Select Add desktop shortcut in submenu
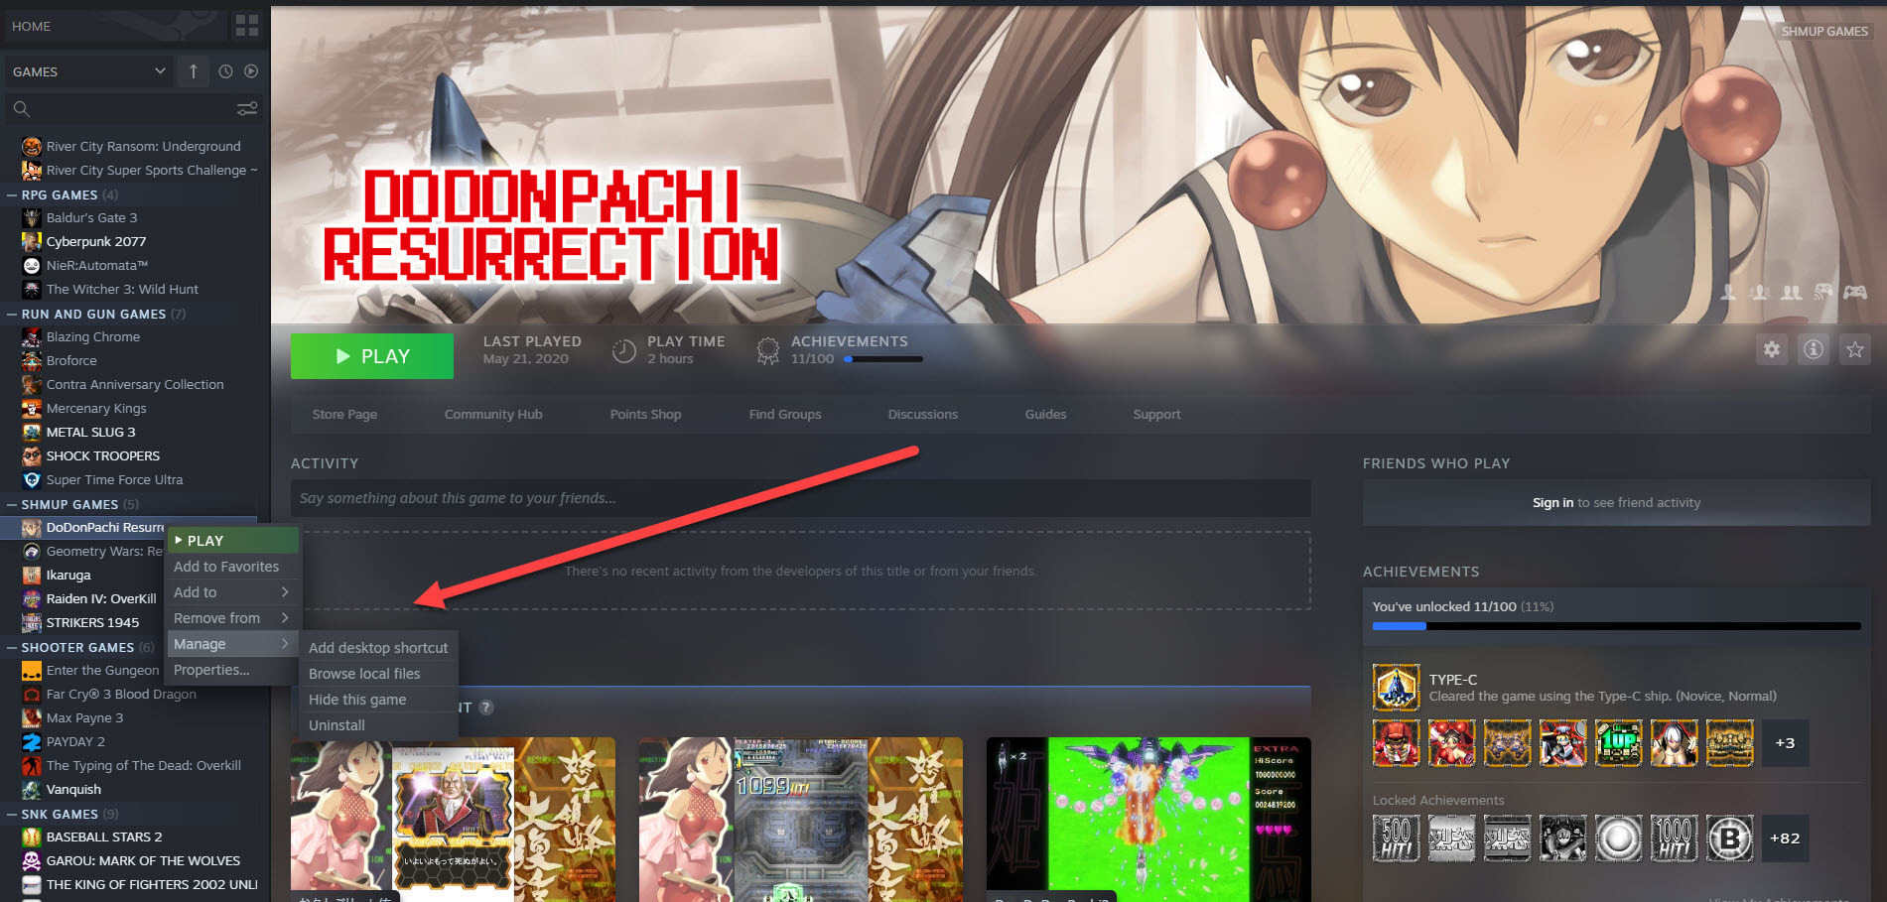Viewport: 1887px width, 902px height. click(378, 648)
